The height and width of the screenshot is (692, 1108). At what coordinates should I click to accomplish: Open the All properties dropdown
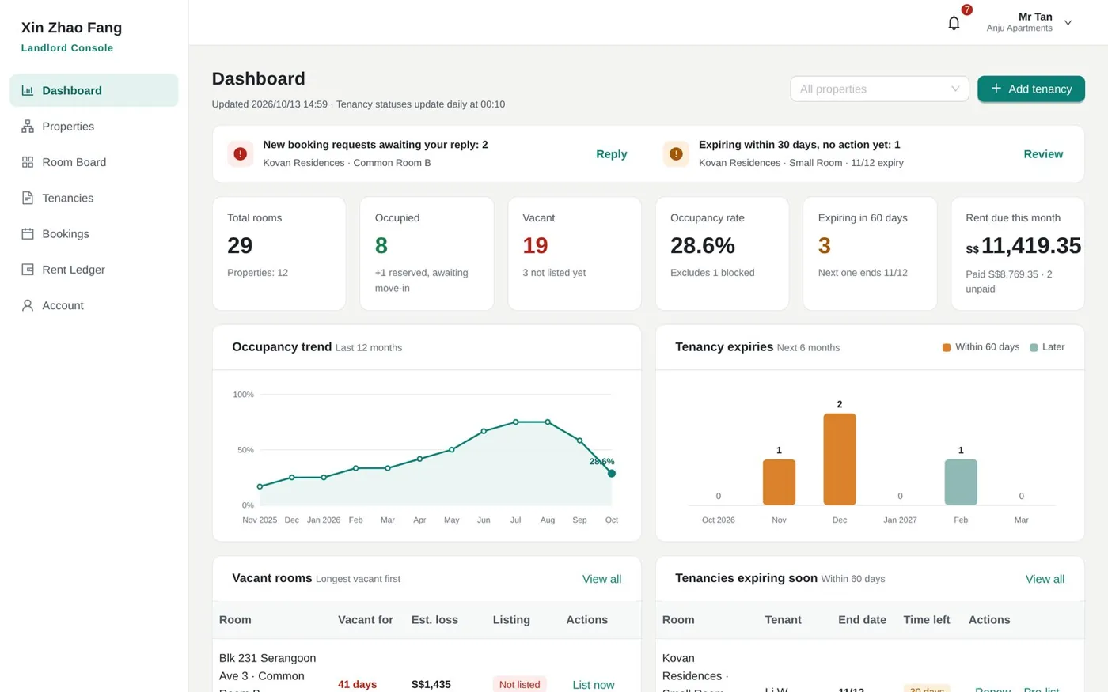(879, 89)
